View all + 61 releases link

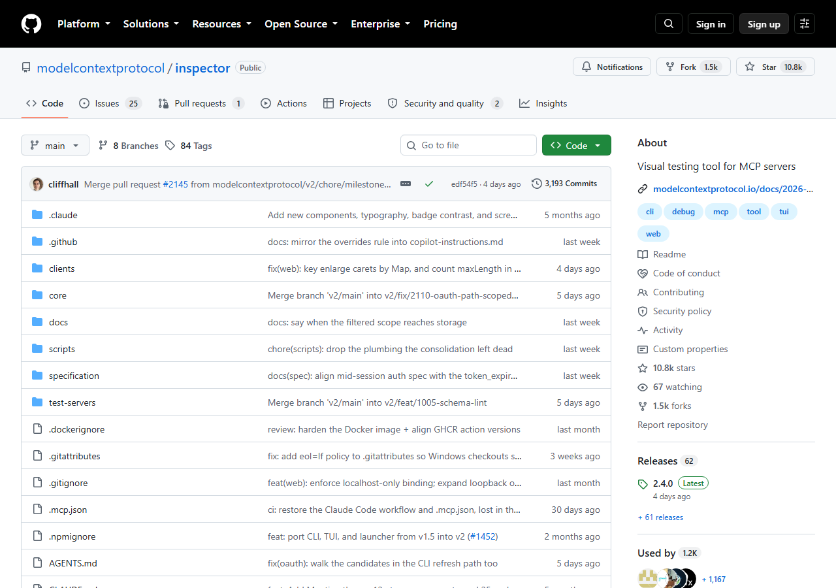click(x=660, y=517)
